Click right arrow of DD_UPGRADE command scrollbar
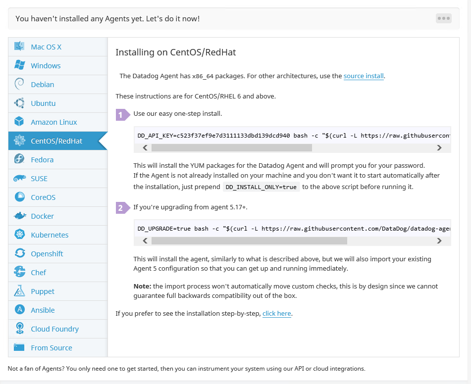Viewport: 471px width, 384px height. tap(439, 241)
